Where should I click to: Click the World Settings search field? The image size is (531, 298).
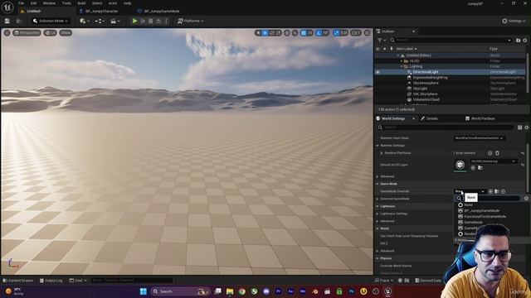[x=446, y=127]
